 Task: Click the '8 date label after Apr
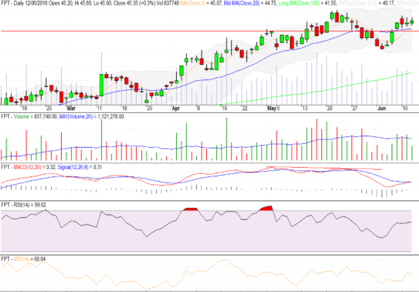(x=198, y=108)
